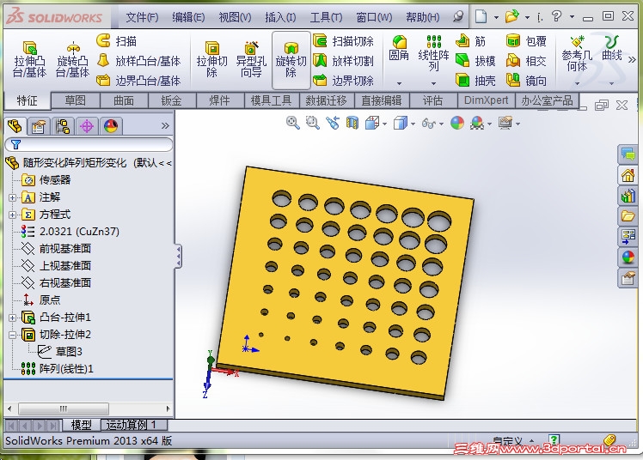The image size is (643, 460).
Task: Open the 插入(I) menu
Action: [x=280, y=17]
